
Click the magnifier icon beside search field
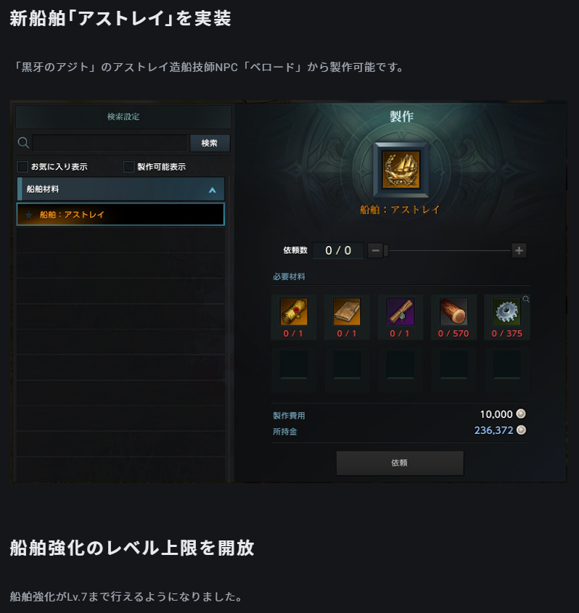pyautogui.click(x=23, y=143)
